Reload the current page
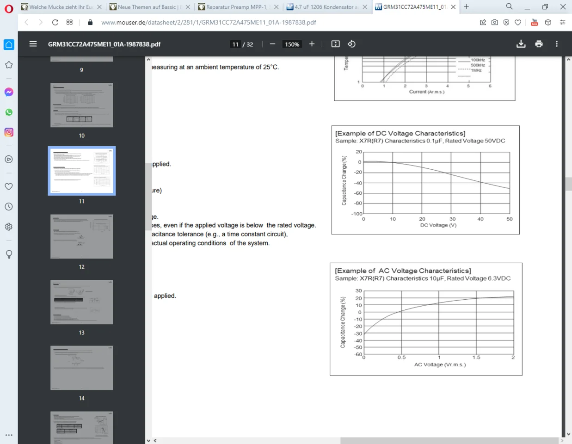The width and height of the screenshot is (572, 444). click(55, 22)
